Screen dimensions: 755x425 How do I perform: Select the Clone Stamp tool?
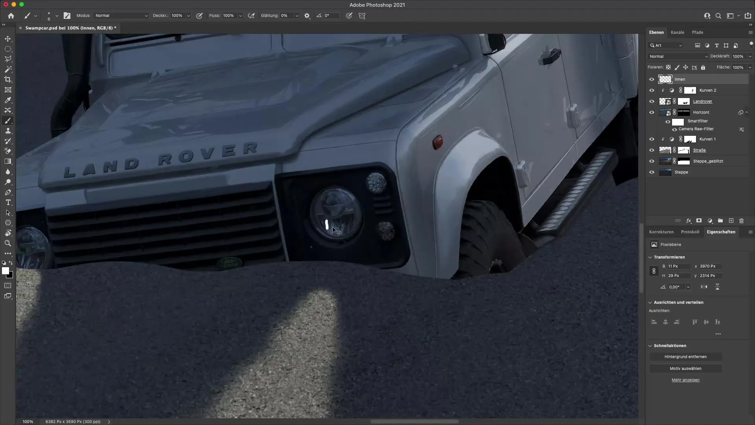point(8,131)
